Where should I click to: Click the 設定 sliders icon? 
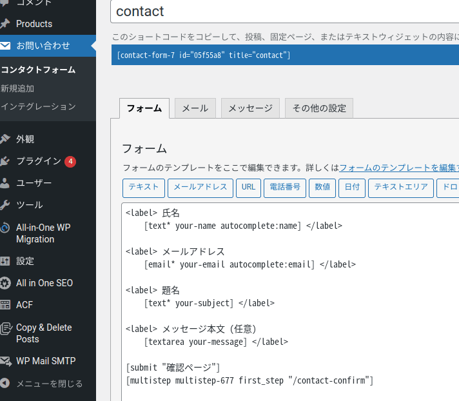click(x=5, y=261)
